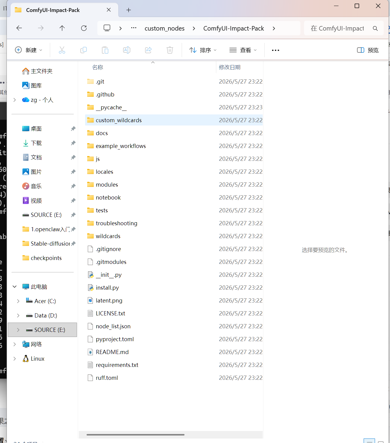Expand chevron after custom_nodes in address bar
This screenshot has height=443, width=390.
point(194,28)
